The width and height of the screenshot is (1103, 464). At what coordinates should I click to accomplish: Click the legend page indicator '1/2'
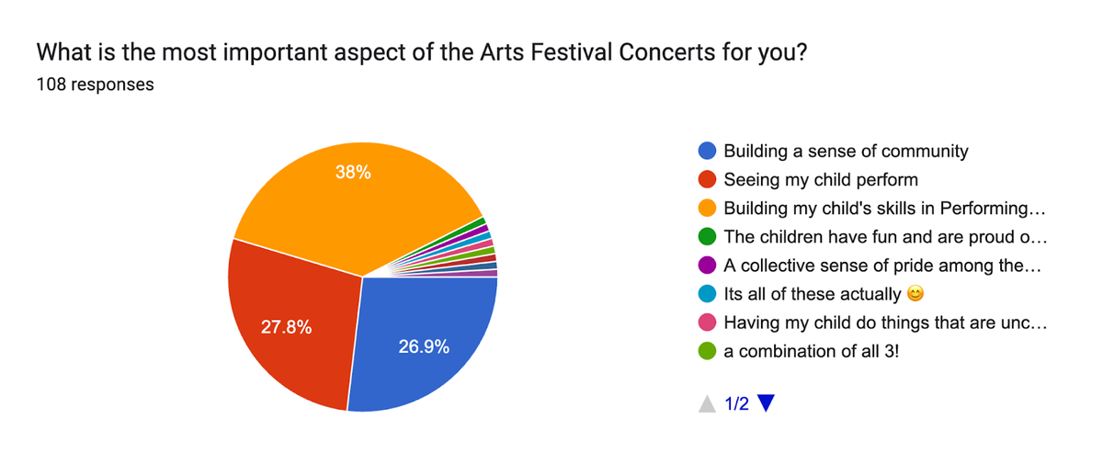pos(736,403)
